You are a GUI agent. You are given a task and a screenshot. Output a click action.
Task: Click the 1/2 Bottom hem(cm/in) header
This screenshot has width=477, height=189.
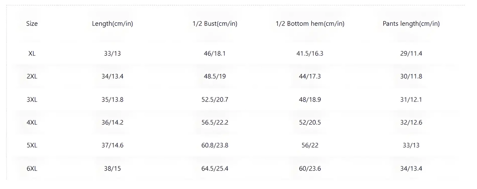click(310, 24)
